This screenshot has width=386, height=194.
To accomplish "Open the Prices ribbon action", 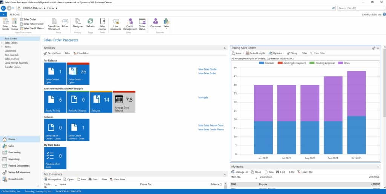I will point(65,23).
